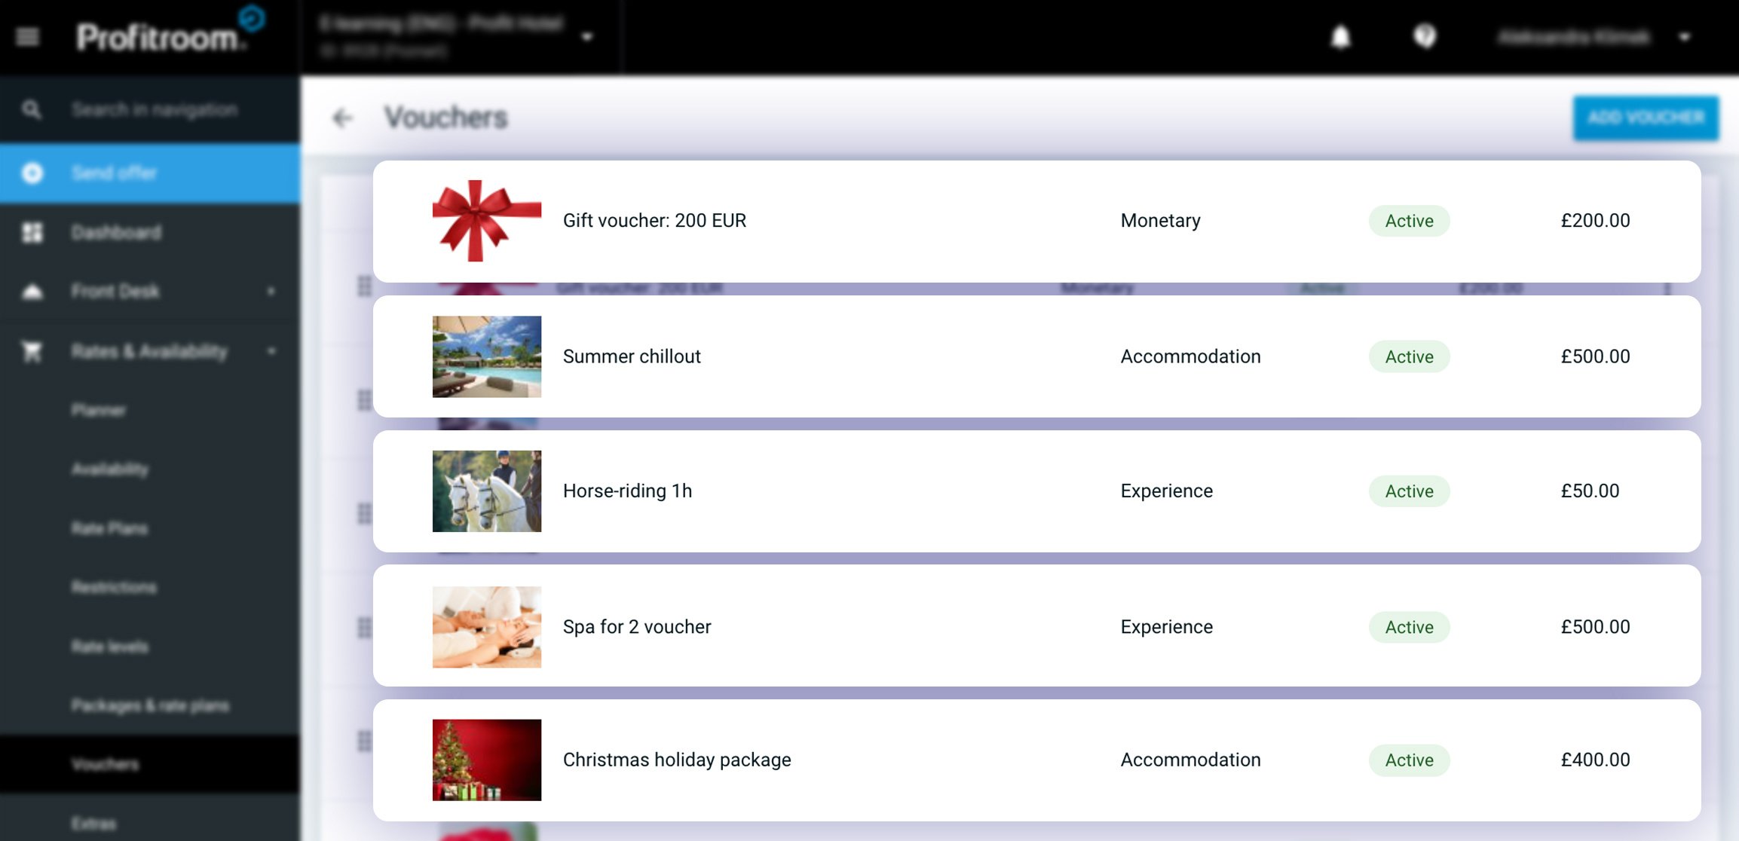Image resolution: width=1739 pixels, height=841 pixels.
Task: Click the Dashboard grid icon
Action: click(x=32, y=232)
